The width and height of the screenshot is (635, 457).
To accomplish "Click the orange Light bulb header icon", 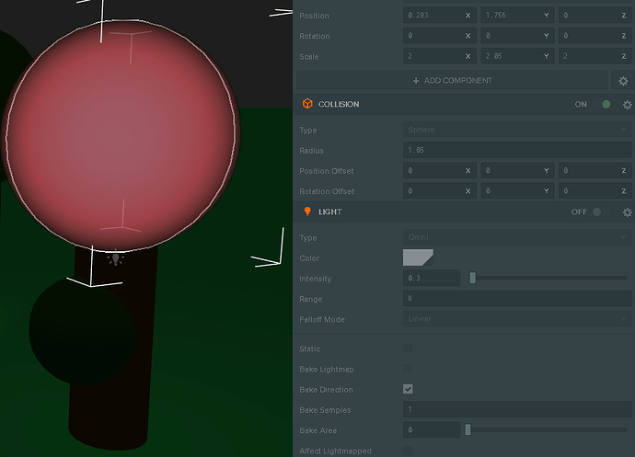I will (307, 212).
